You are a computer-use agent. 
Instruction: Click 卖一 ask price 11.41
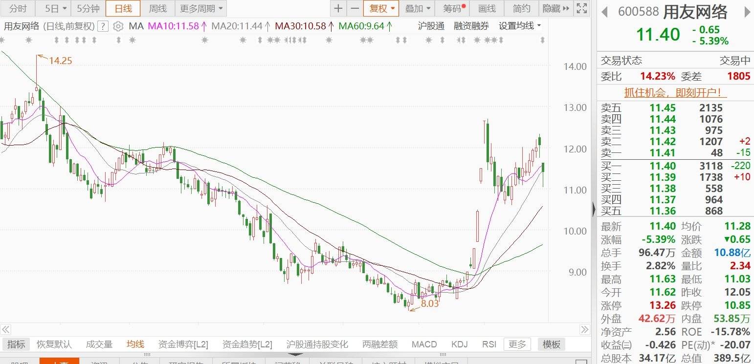663,153
